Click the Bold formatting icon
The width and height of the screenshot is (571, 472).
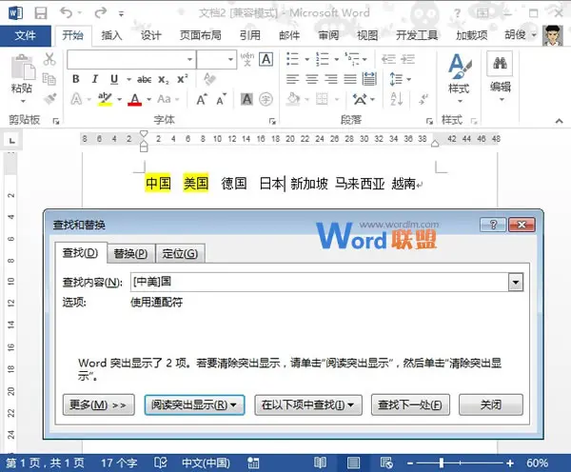click(x=74, y=79)
